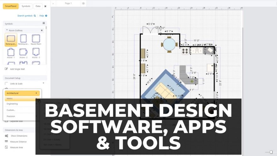Click the Search symbols magnifier icon
The image size is (277, 156).
pos(35,16)
